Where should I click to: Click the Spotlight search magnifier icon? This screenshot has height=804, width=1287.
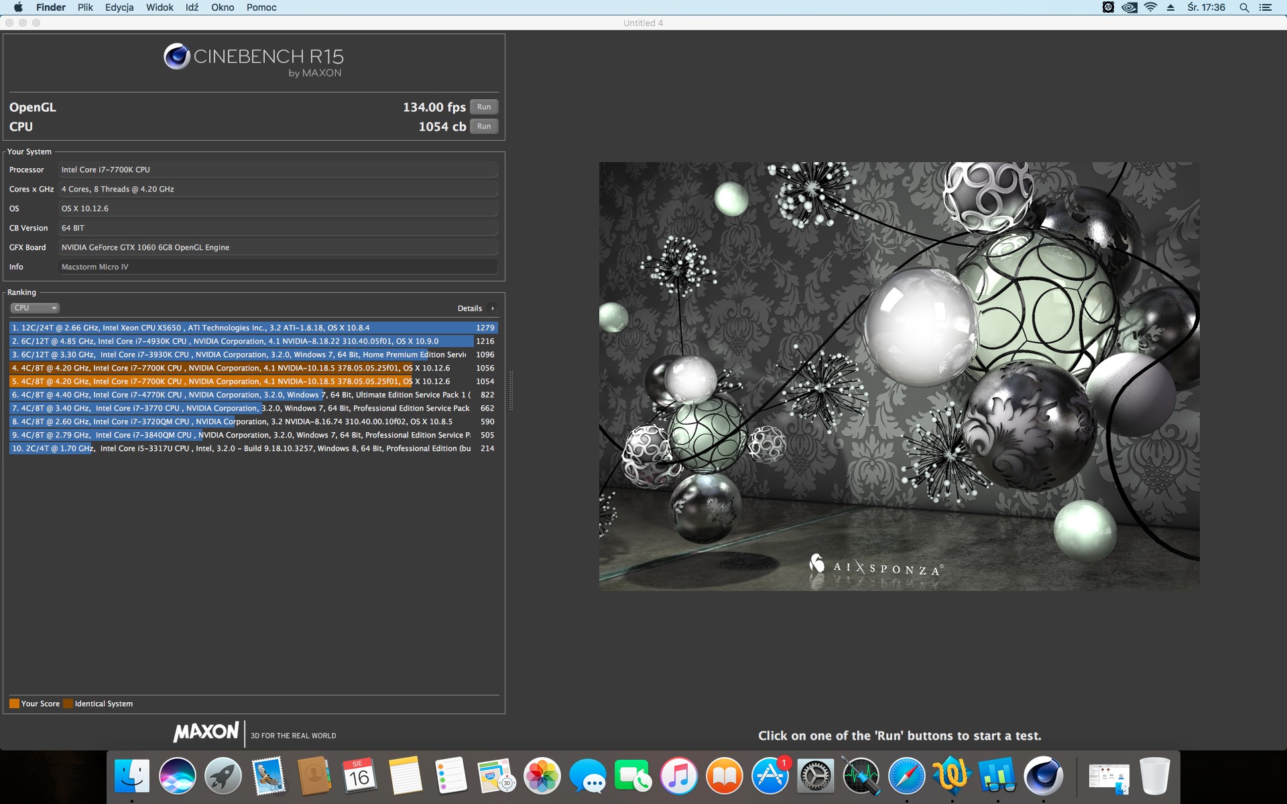click(x=1244, y=7)
